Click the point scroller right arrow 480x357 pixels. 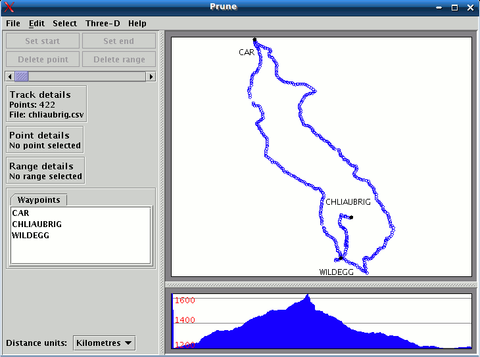pyautogui.click(x=151, y=76)
